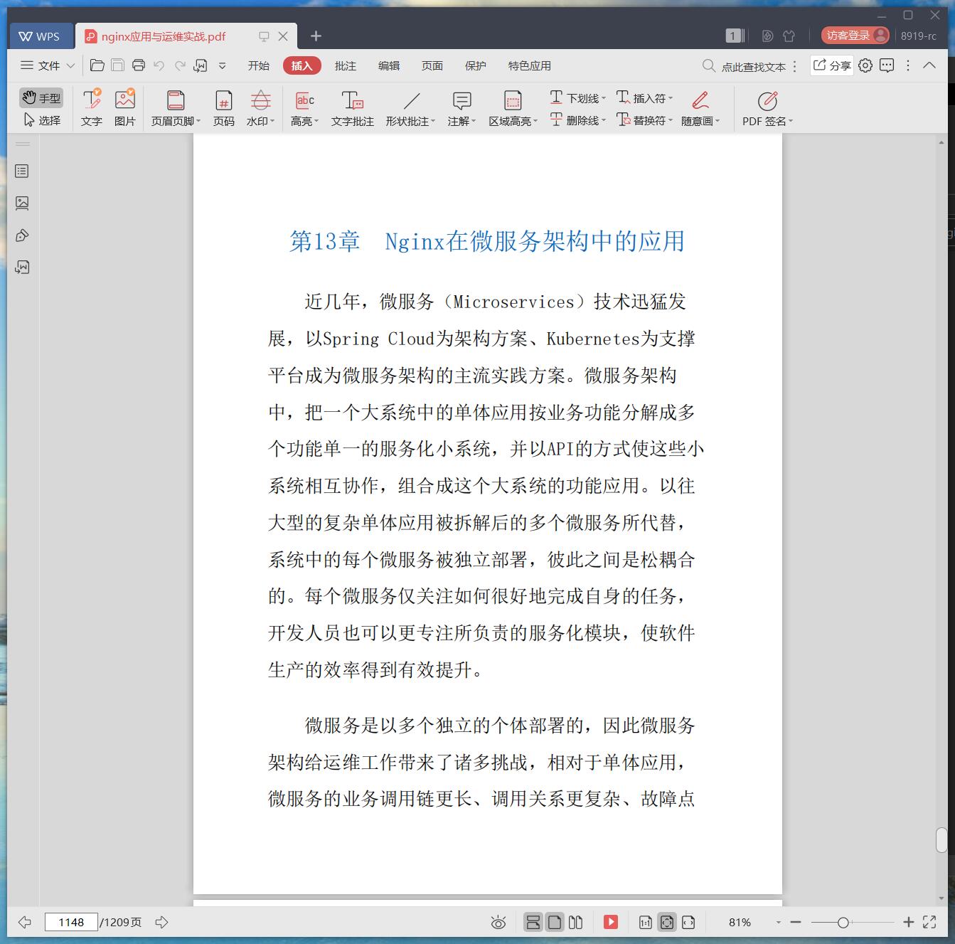Select single page view
The image size is (955, 944).
(x=554, y=922)
